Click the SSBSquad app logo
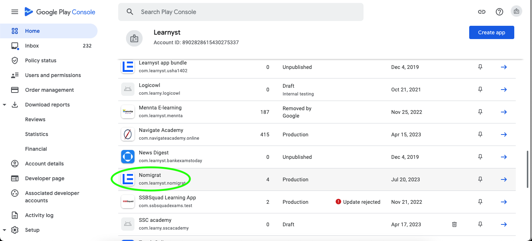Screen dimensions: 532x241 pos(128,202)
